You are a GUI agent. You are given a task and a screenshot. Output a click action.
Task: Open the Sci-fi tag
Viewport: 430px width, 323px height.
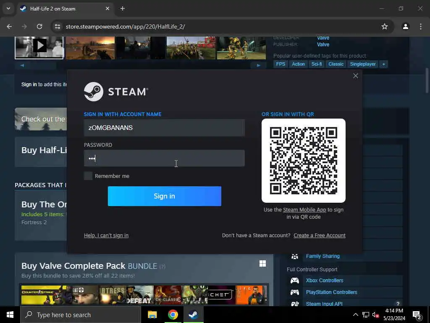click(317, 64)
